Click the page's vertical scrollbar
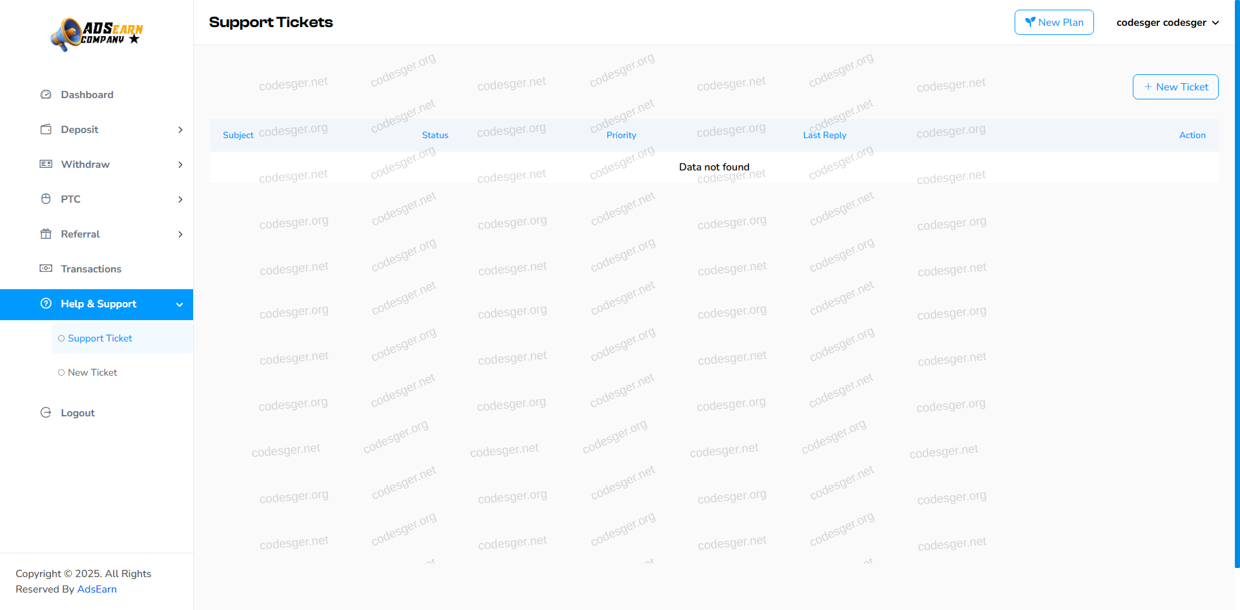The width and height of the screenshot is (1240, 610). (x=1237, y=284)
